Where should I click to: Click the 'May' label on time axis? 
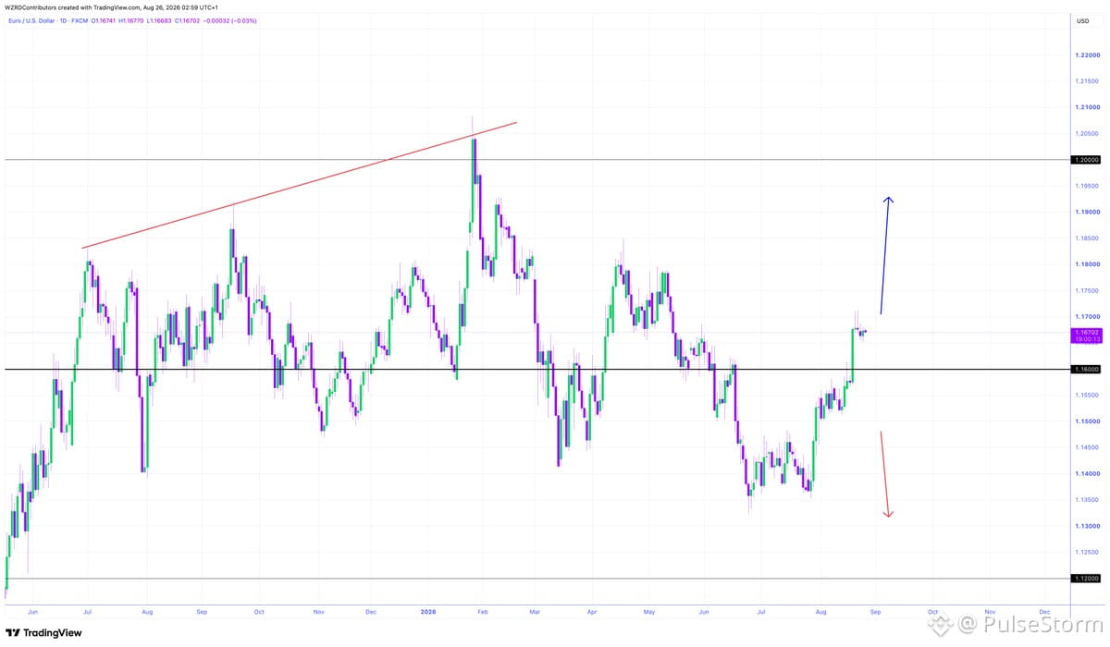[649, 612]
